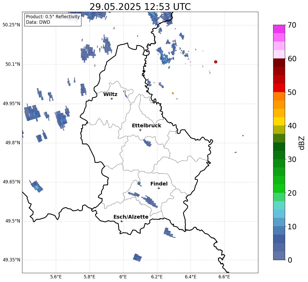Click the 50.25°N latitude label
This screenshot has height=282, width=308.
click(11, 25)
